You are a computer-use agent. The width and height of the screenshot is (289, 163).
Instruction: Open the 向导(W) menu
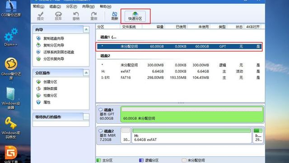coord(89,6)
